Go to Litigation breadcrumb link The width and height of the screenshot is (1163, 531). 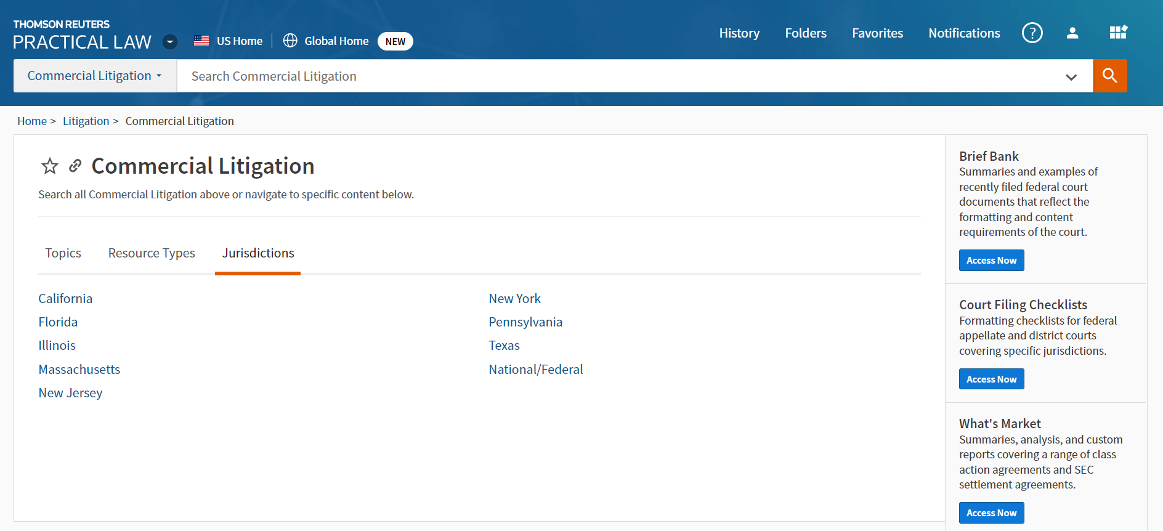pyautogui.click(x=86, y=121)
